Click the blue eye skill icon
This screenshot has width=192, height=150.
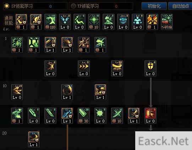(x=123, y=19)
